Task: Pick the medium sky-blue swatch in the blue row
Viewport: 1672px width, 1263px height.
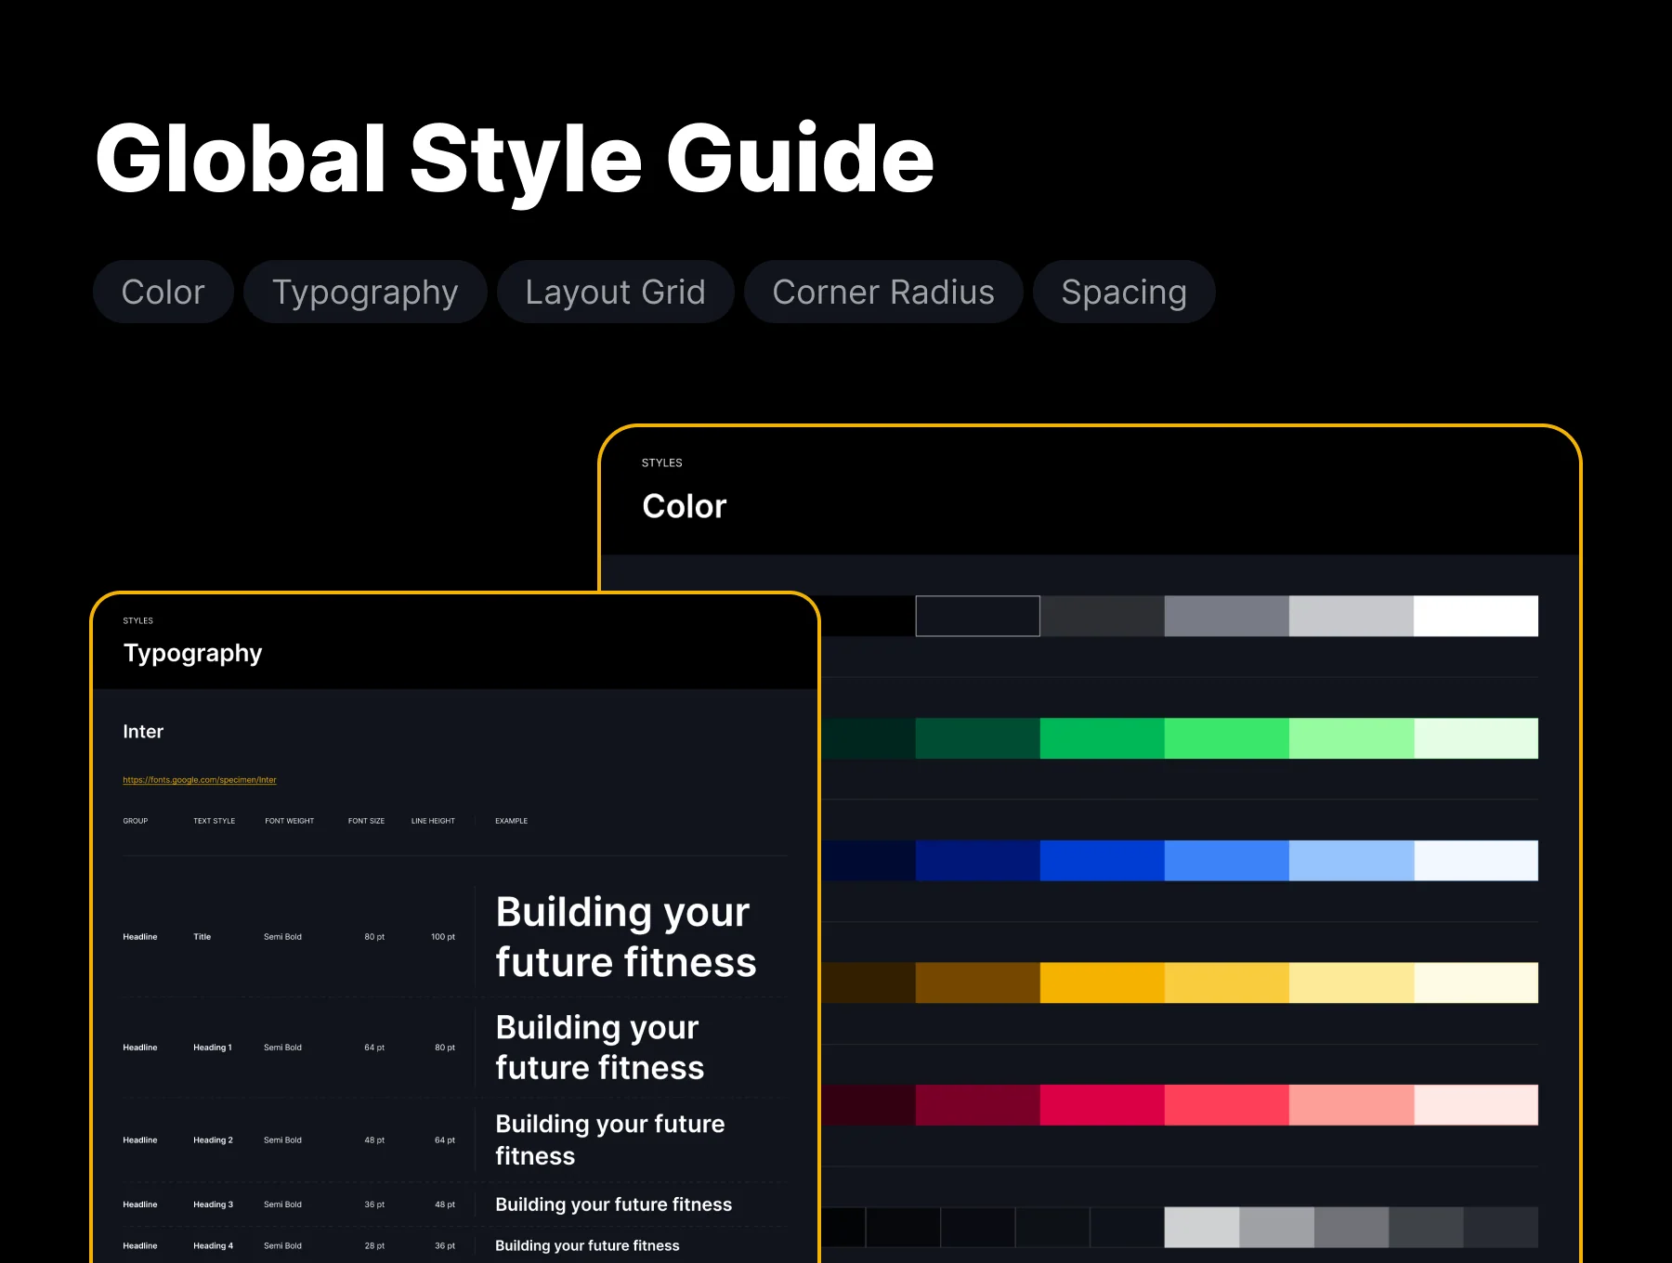Action: coord(1227,861)
